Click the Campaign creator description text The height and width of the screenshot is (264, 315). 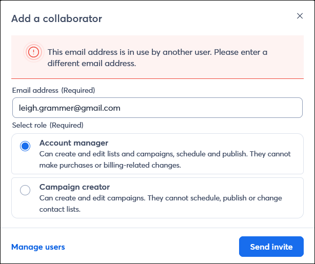point(161,204)
